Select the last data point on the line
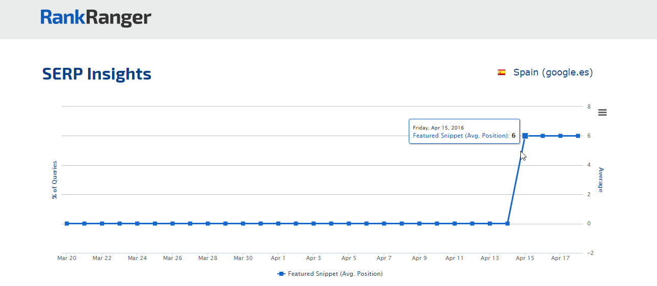Screen dimensions: 657x286 coord(578,136)
